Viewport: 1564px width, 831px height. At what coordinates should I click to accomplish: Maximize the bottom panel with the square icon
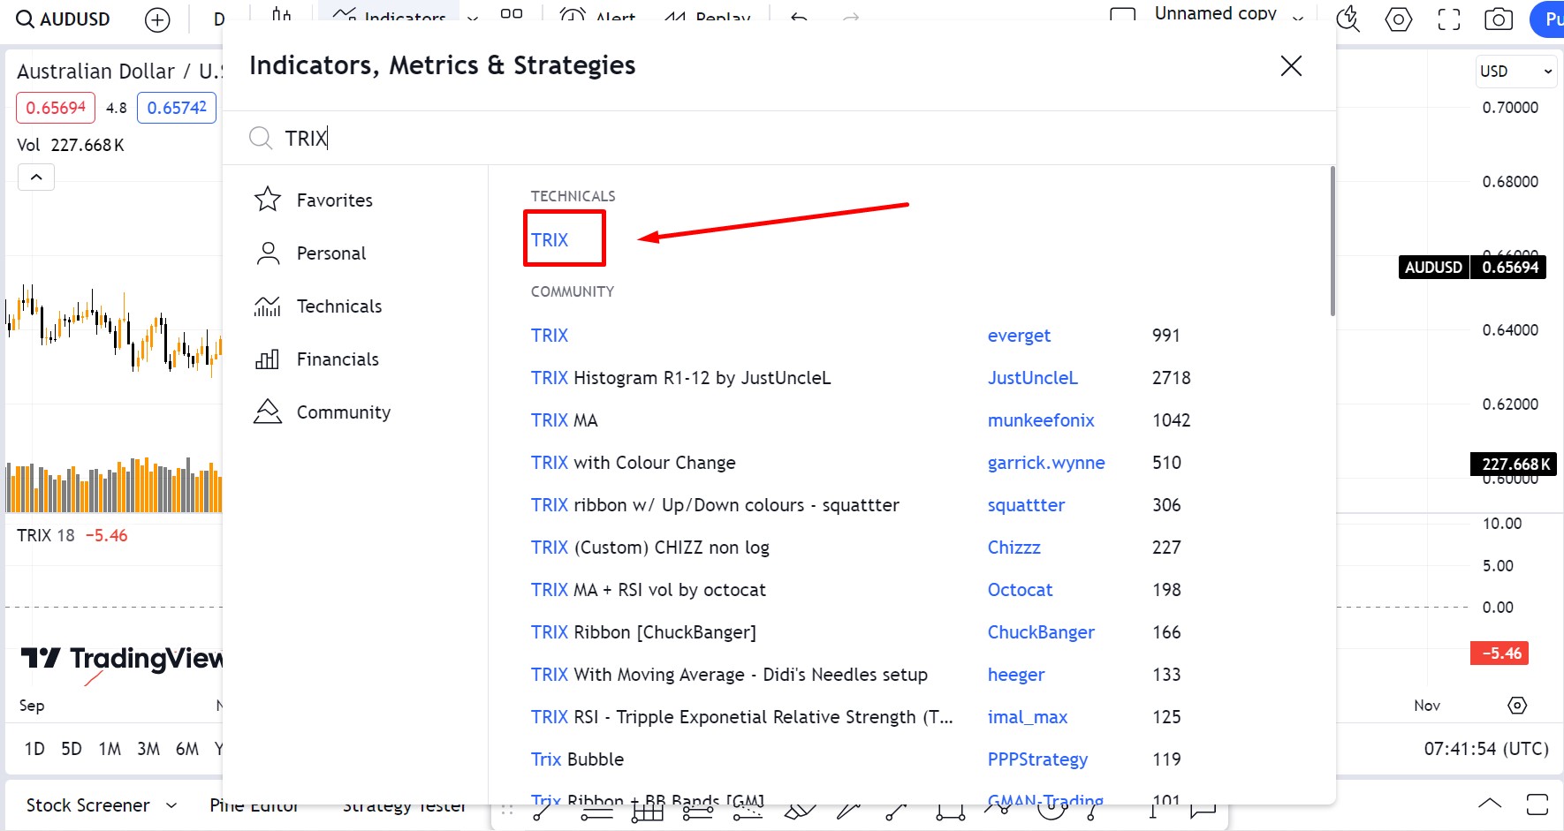point(1537,804)
